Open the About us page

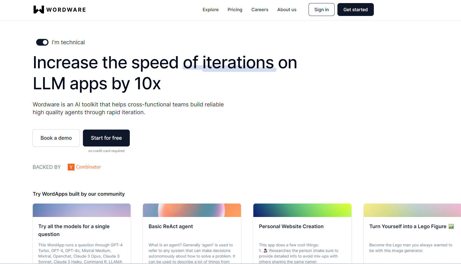(x=287, y=10)
